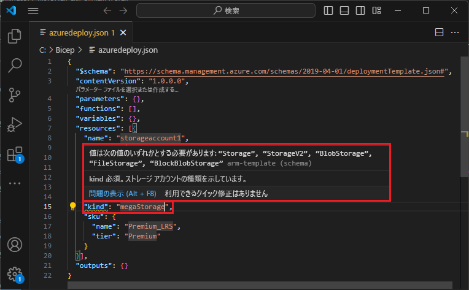The height and width of the screenshot is (290, 469).
Task: Open the Extensions view with badge
Action: pos(15,154)
